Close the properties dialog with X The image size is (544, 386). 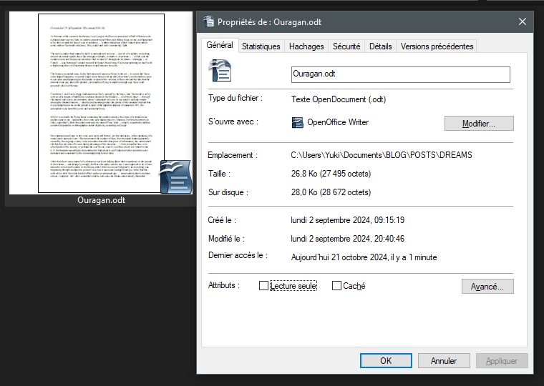523,21
